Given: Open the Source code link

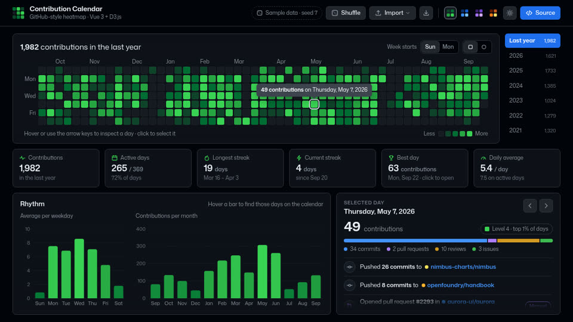Looking at the screenshot, I should [x=540, y=13].
